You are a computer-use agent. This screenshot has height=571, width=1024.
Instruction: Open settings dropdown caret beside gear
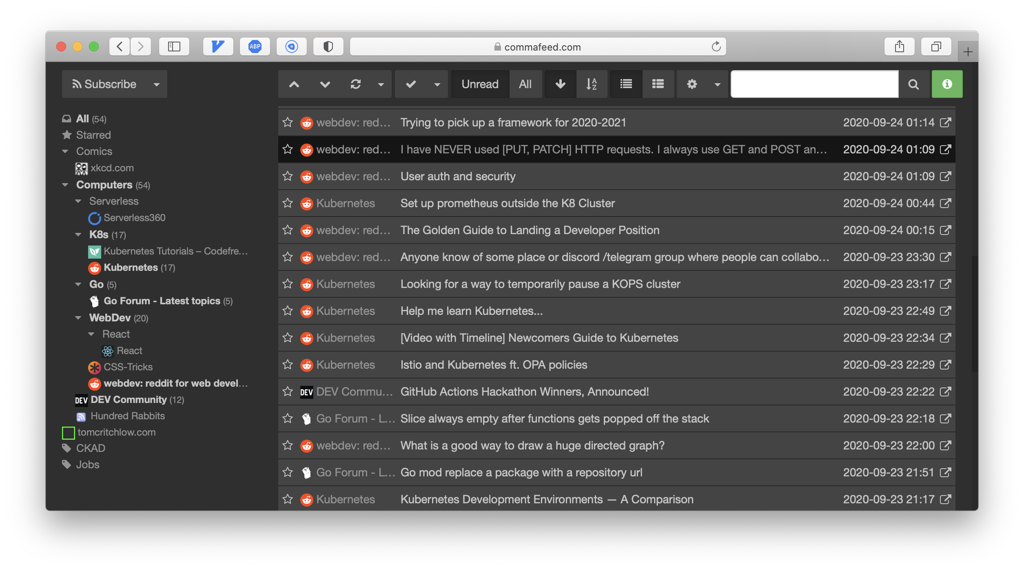tap(718, 84)
